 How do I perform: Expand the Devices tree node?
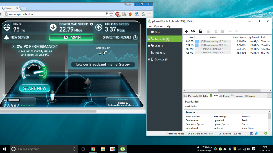pyautogui.click(x=149, y=59)
